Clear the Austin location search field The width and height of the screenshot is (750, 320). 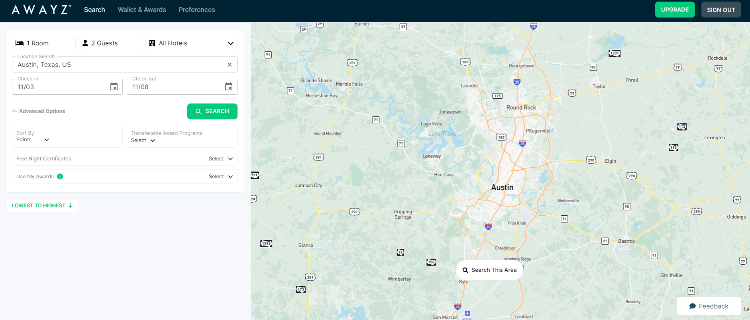click(230, 64)
